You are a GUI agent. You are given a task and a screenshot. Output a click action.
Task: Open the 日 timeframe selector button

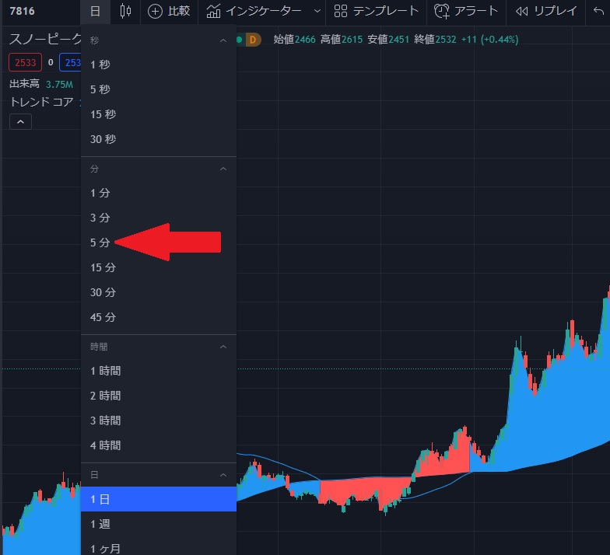pyautogui.click(x=95, y=11)
